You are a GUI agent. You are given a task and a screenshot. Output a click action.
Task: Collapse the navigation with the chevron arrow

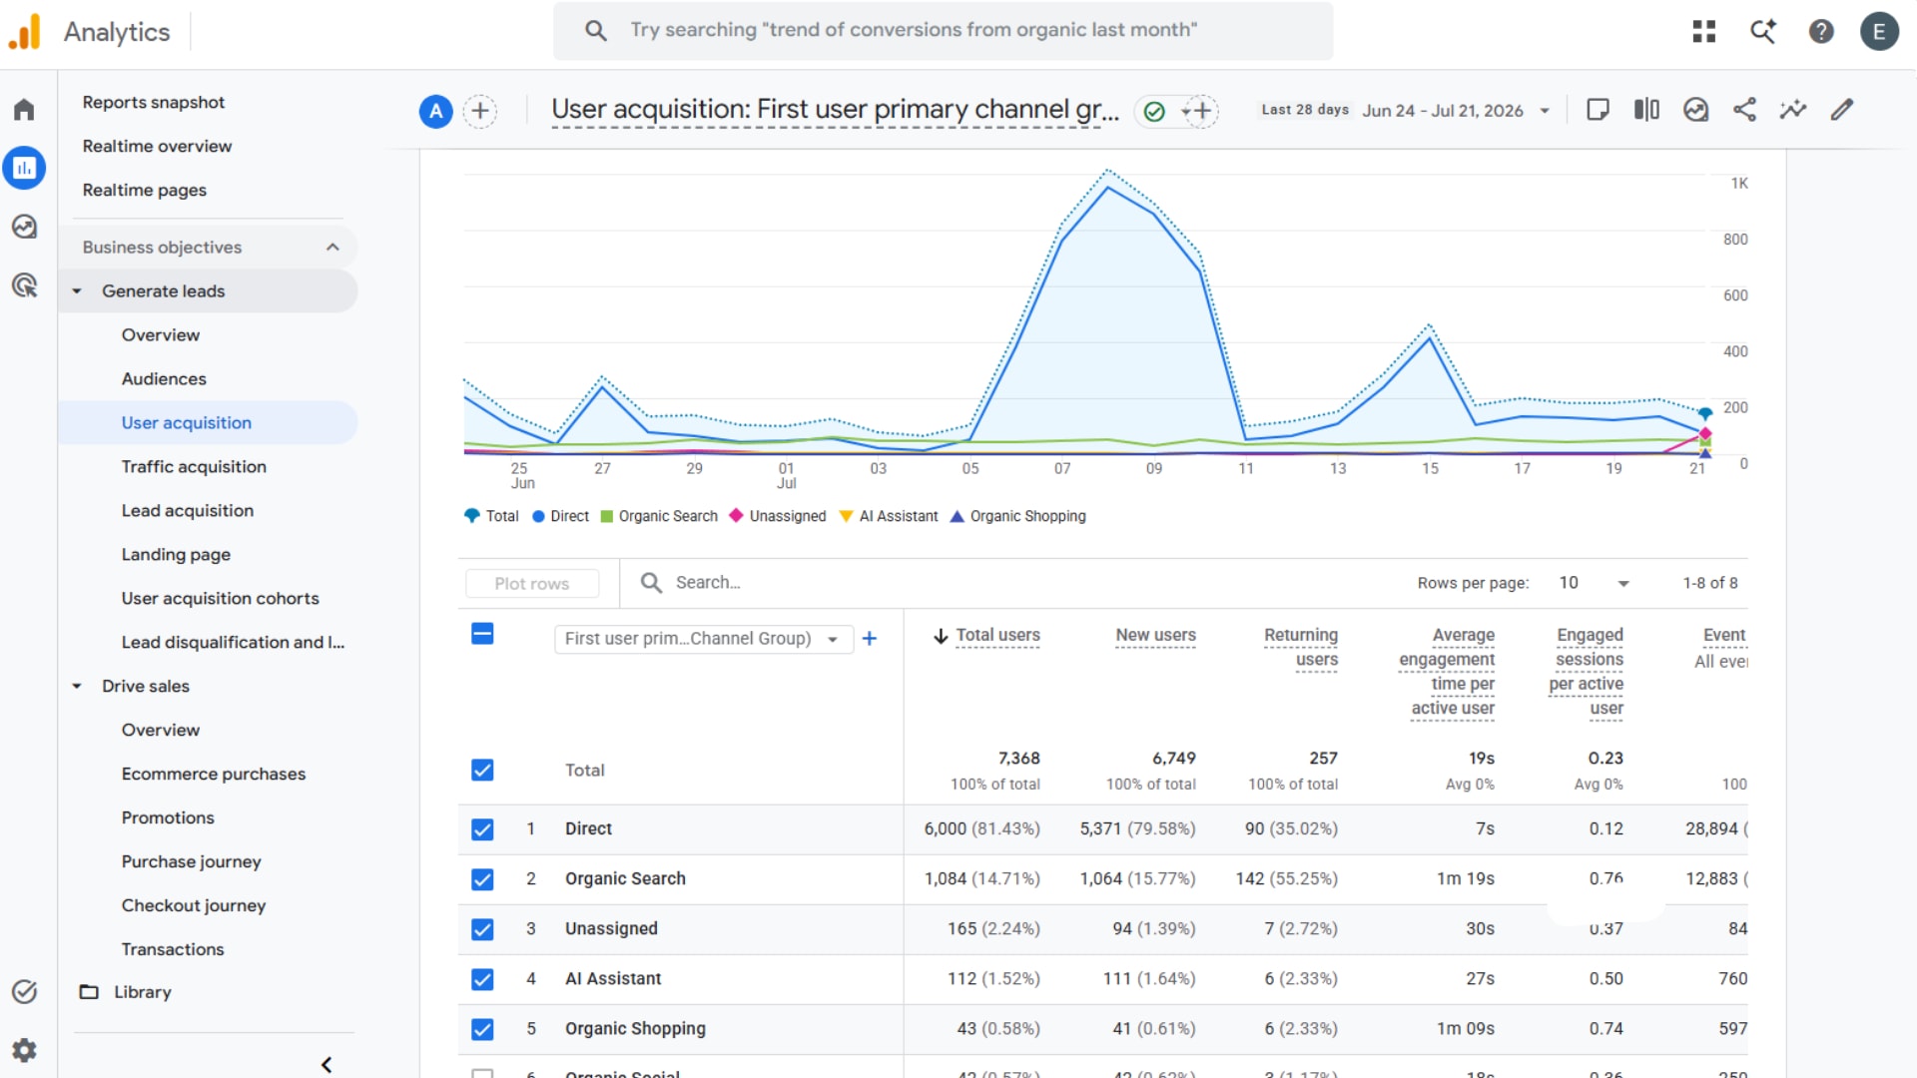326,1065
